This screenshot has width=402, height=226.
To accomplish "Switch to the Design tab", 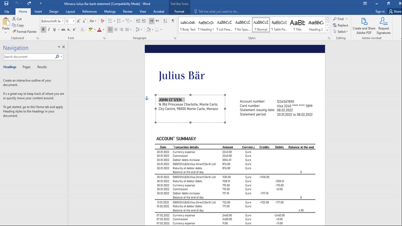I will pos(54,11).
